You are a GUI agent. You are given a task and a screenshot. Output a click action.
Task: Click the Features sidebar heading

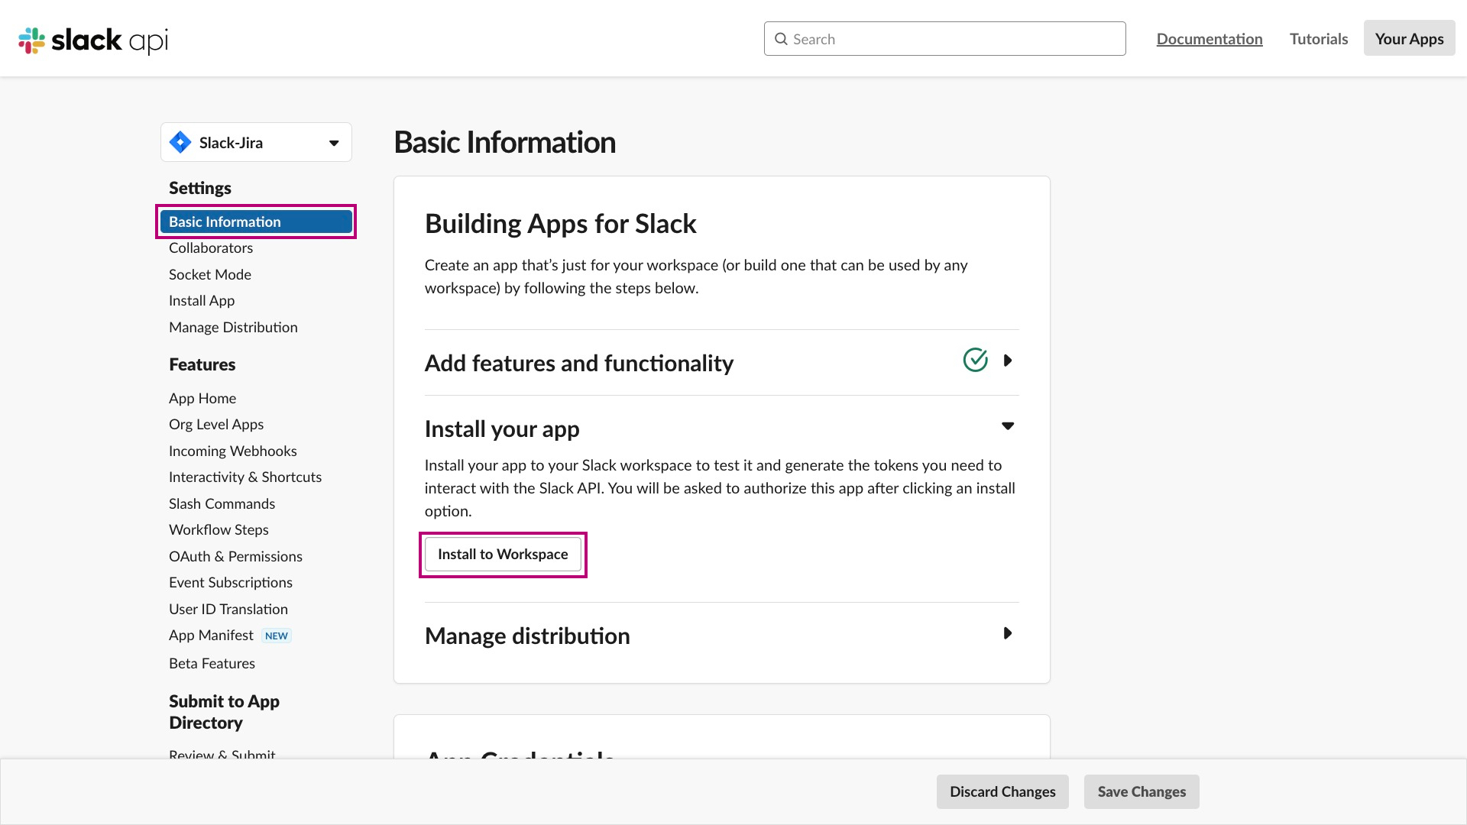click(x=202, y=364)
